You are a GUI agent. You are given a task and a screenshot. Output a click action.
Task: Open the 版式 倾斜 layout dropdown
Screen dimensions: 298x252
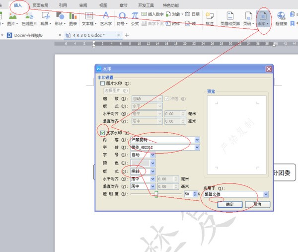click(152, 171)
